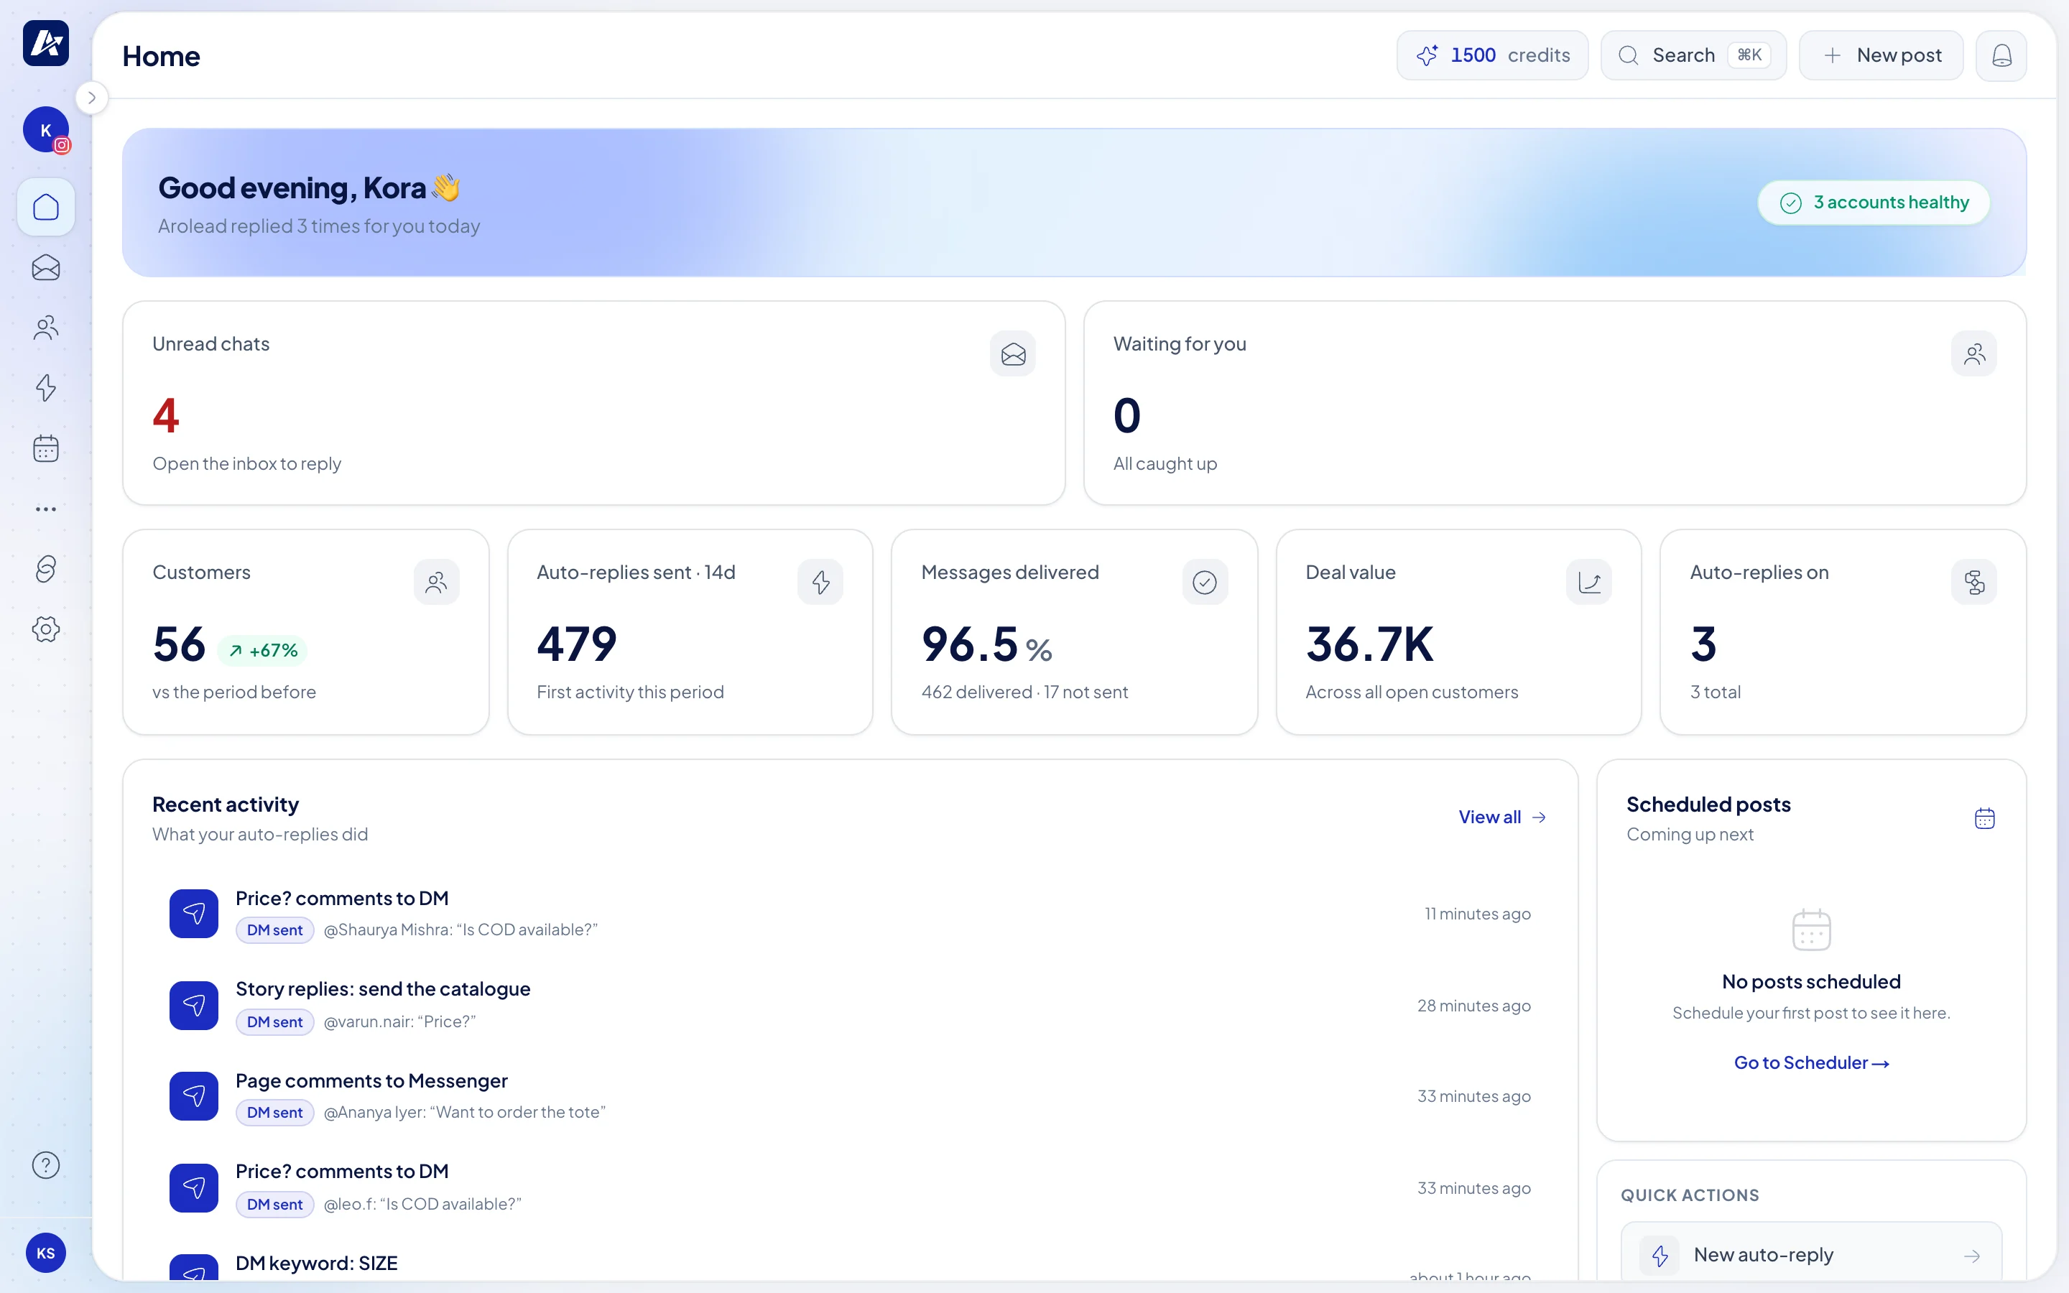Click the 96.5% delivered figure
The image size is (2069, 1293).
986,645
